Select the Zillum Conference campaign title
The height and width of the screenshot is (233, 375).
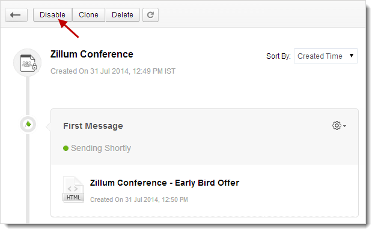[91, 55]
